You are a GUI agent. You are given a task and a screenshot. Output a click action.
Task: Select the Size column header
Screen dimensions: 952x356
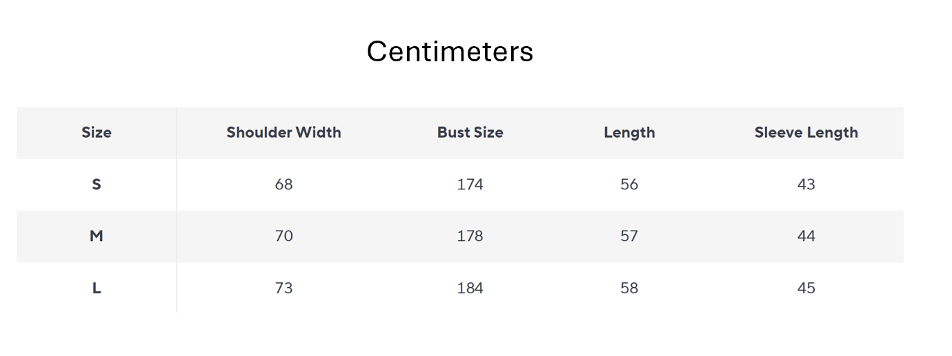click(x=97, y=132)
